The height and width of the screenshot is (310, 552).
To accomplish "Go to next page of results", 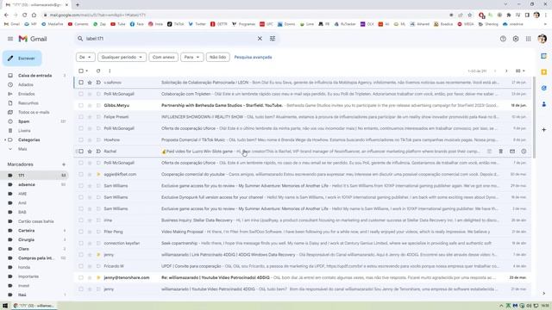I will [x=506, y=71].
